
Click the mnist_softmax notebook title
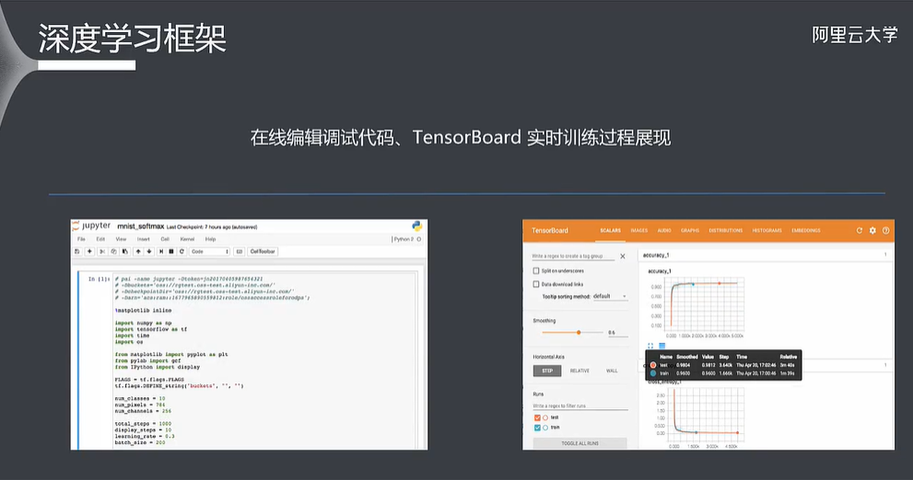(x=140, y=226)
